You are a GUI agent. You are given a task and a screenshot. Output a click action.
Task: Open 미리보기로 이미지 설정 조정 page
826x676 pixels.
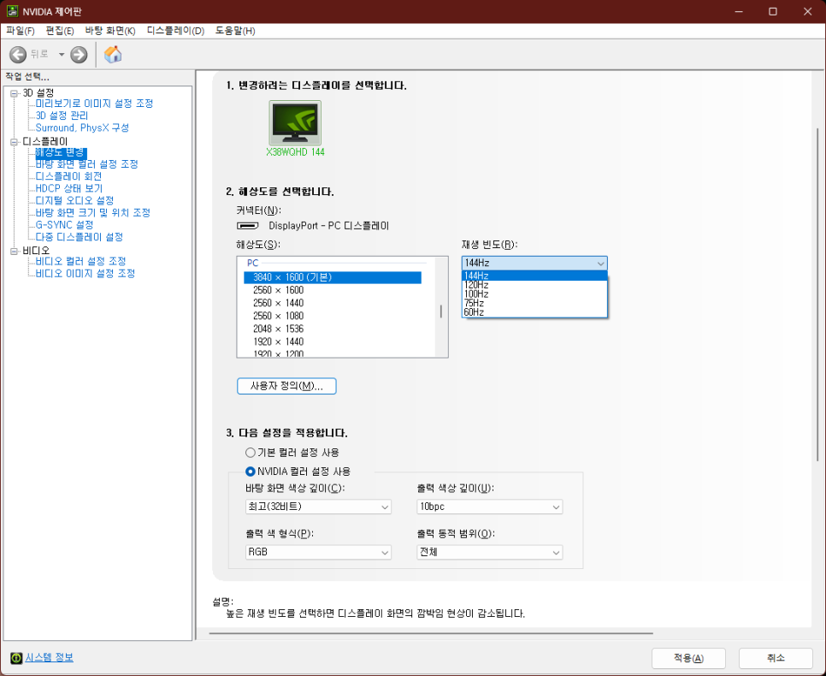coord(94,104)
